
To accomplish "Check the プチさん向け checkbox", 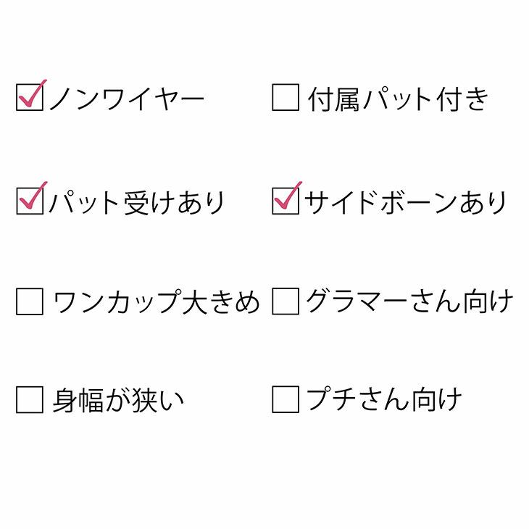I will click(286, 399).
